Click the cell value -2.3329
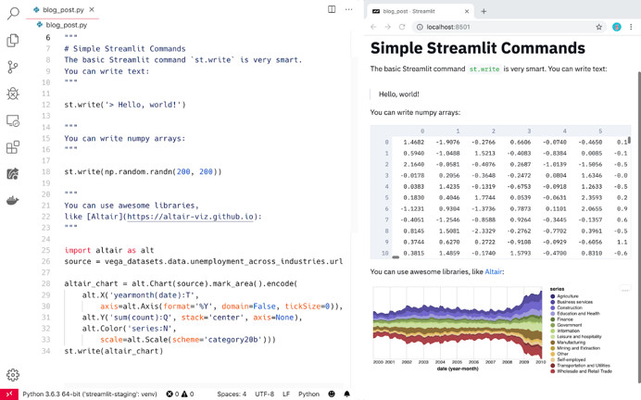Viewport: 641px width, 400px height. coord(484,231)
